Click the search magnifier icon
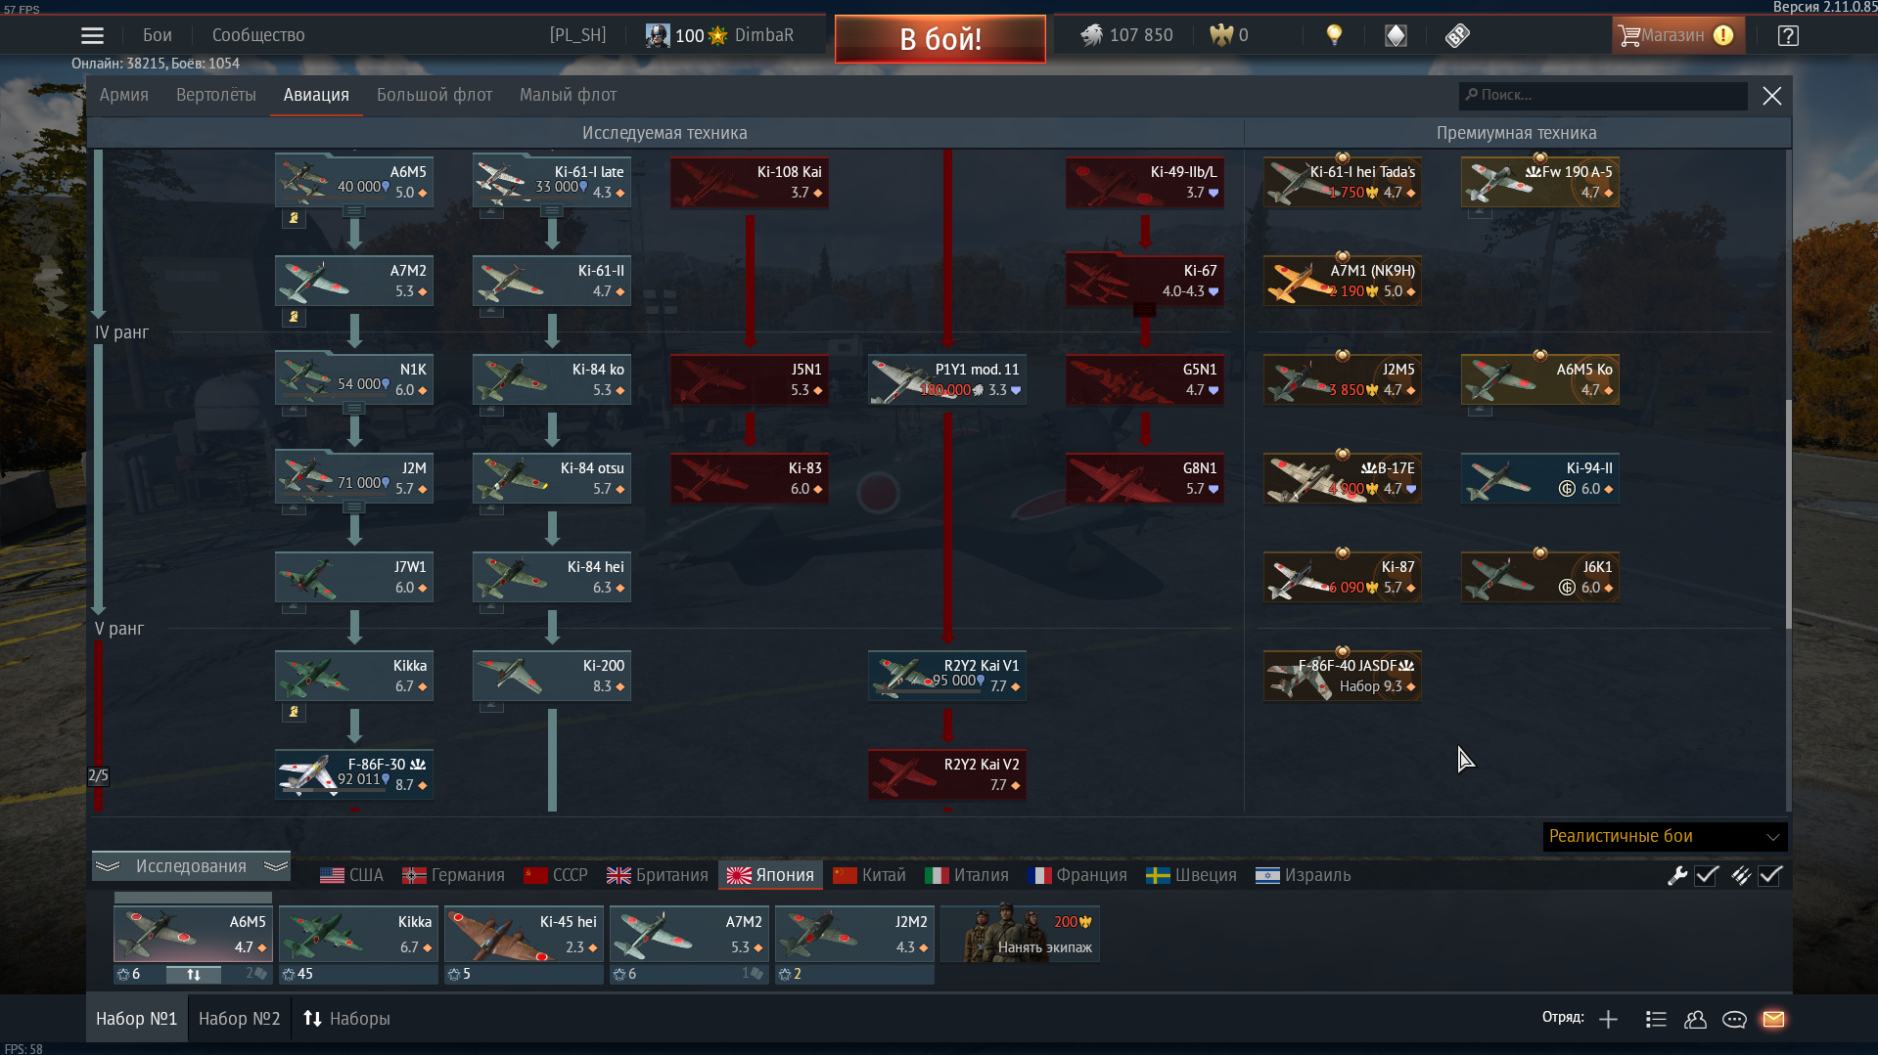 (1471, 95)
